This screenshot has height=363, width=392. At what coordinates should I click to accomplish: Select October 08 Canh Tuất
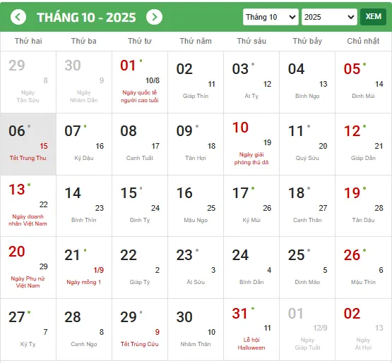click(140, 144)
